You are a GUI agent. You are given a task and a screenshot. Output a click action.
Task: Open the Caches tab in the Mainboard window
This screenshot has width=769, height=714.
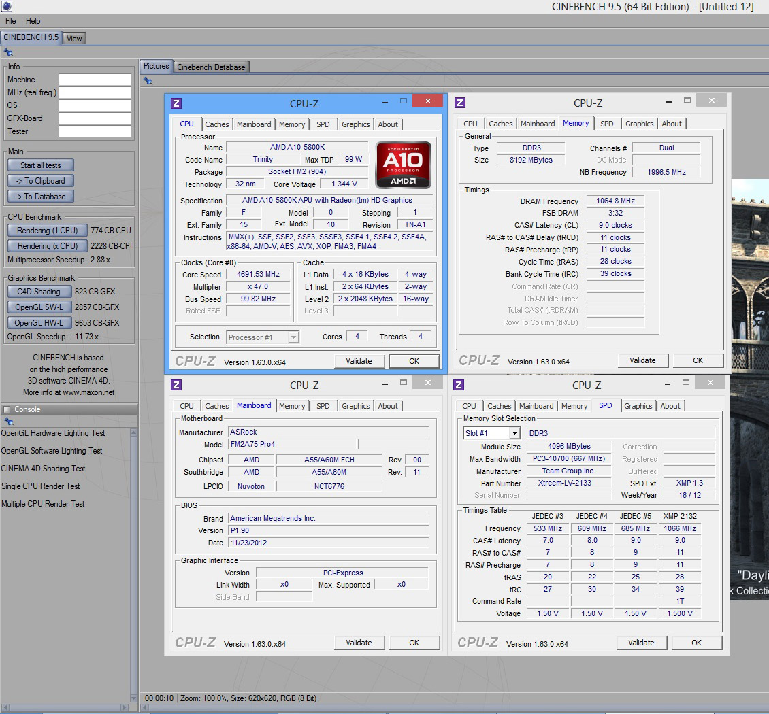tap(216, 406)
